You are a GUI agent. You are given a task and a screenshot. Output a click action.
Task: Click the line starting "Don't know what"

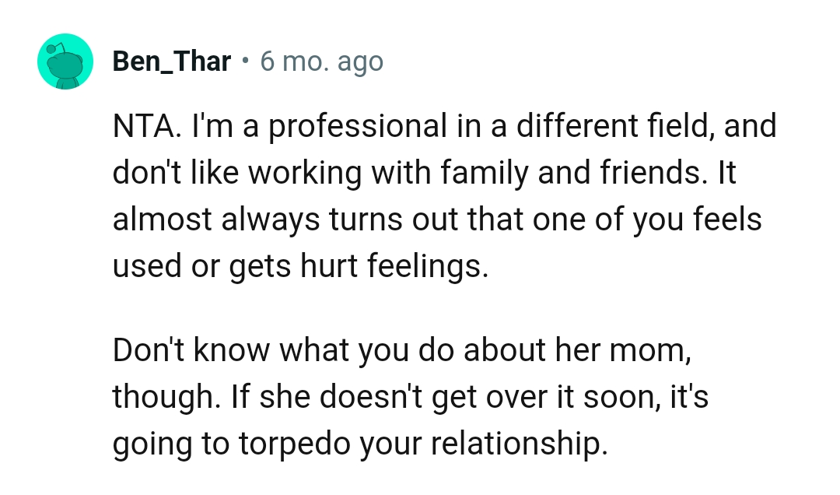click(401, 351)
